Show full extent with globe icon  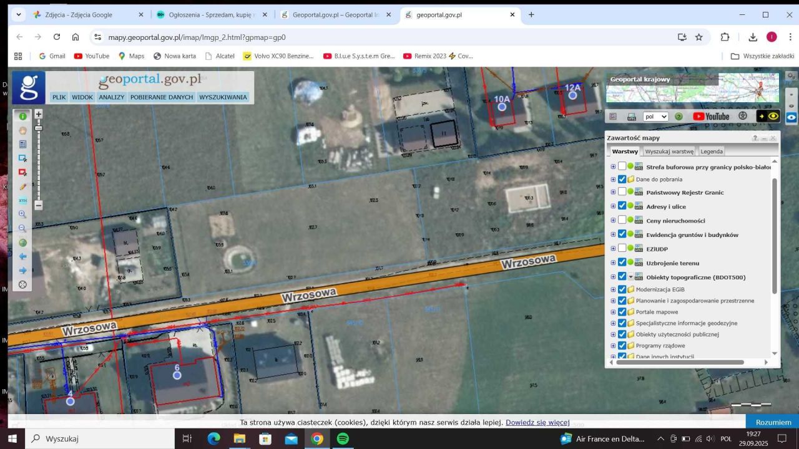coord(23,243)
